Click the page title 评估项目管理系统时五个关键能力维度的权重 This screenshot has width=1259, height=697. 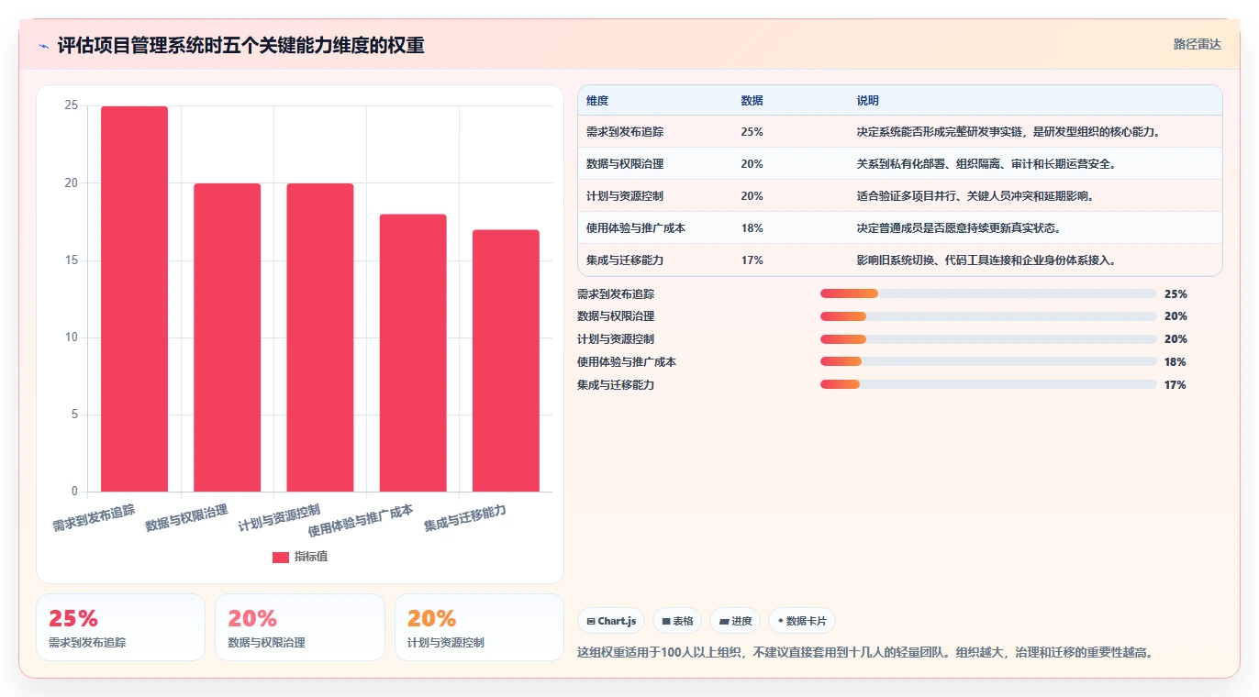tap(241, 46)
